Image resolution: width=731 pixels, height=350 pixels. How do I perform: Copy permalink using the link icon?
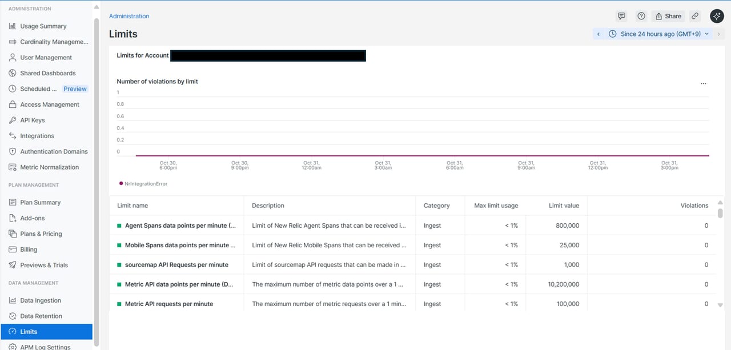(694, 16)
